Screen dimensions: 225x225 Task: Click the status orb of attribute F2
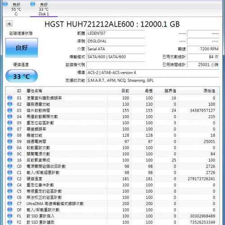pyautogui.click(x=10, y=222)
